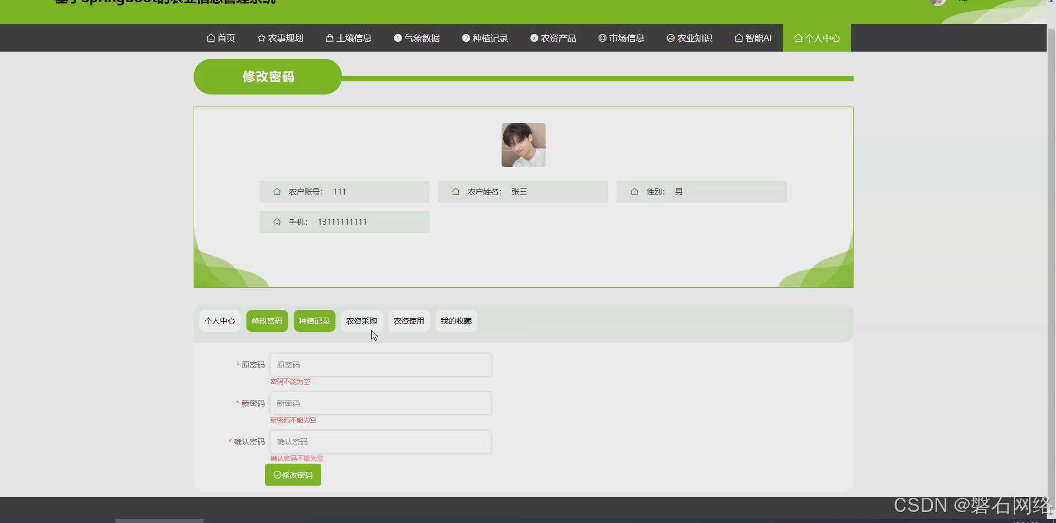Click the error text 密码不能为空
The height and width of the screenshot is (523, 1056).
(290, 382)
